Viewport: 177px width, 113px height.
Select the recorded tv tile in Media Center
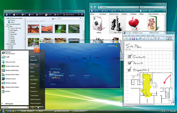(x=58, y=77)
